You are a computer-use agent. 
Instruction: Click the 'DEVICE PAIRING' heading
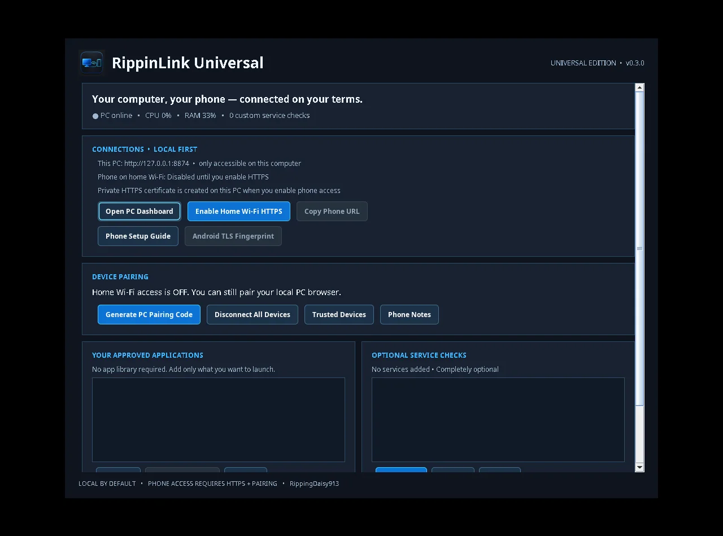pyautogui.click(x=120, y=277)
